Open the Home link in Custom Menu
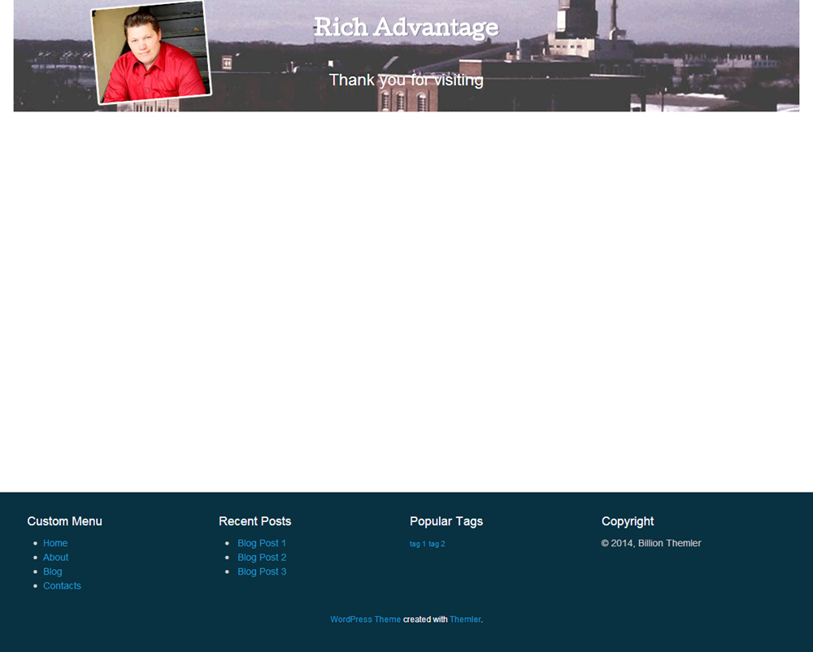 (55, 543)
